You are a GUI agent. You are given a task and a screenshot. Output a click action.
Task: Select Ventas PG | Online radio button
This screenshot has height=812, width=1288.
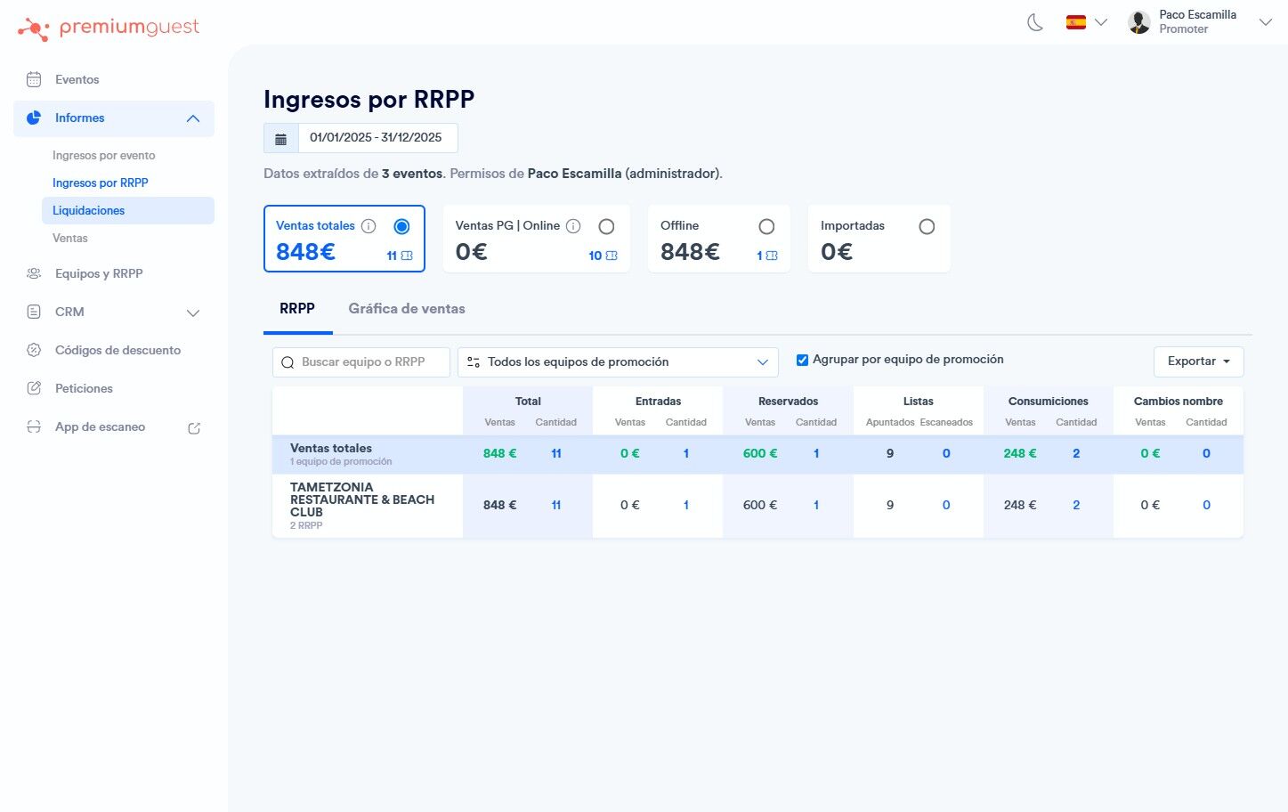point(606,227)
